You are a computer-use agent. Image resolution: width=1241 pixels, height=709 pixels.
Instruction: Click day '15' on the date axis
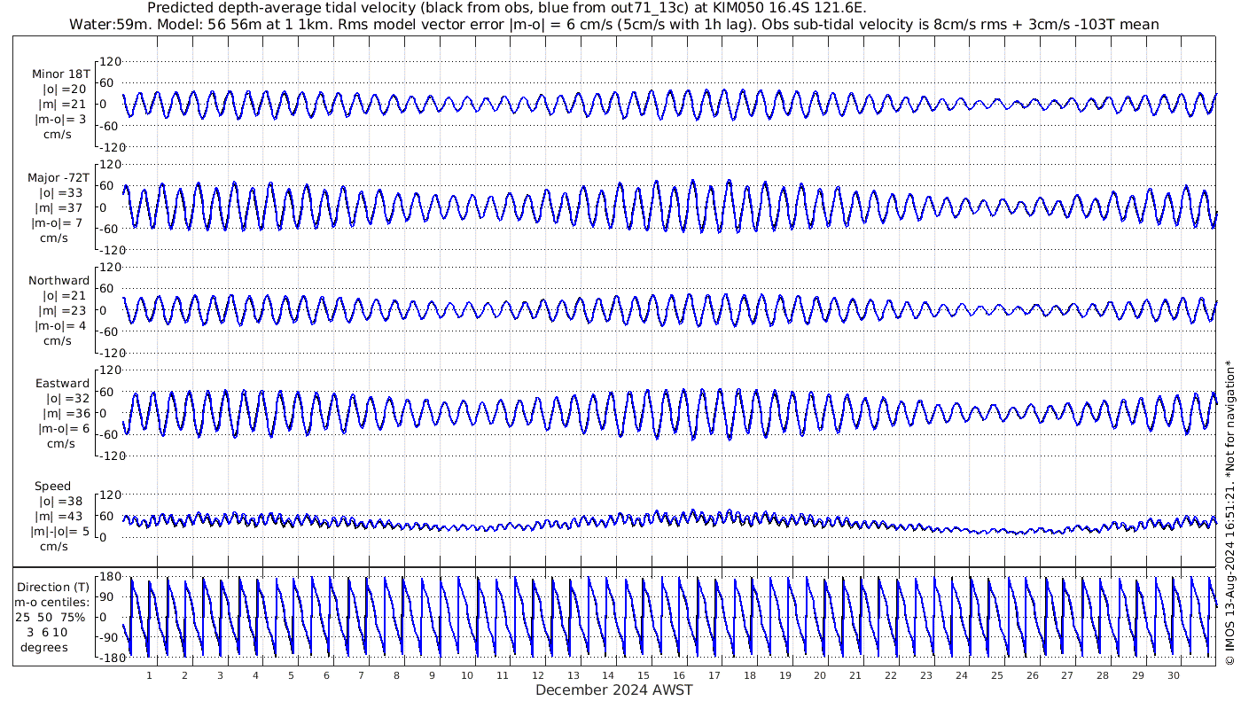pyautogui.click(x=644, y=675)
